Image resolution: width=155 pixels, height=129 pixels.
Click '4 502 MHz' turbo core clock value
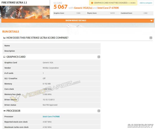pos(47,127)
